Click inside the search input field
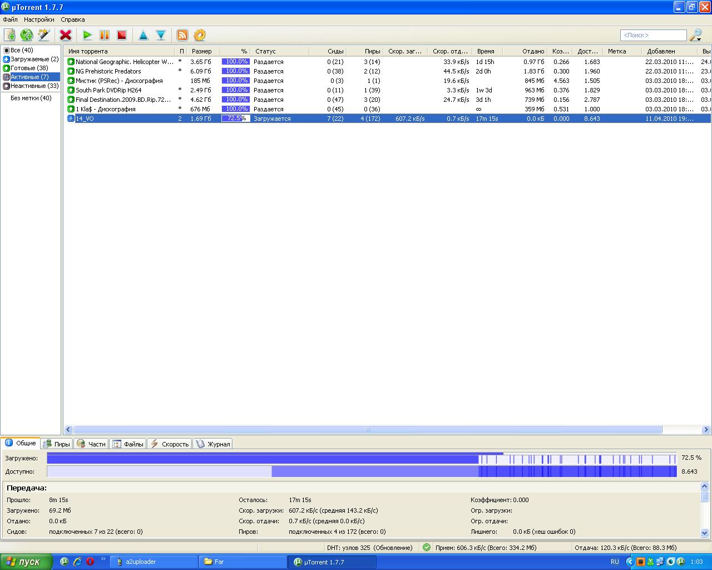The width and height of the screenshot is (712, 570). point(652,35)
